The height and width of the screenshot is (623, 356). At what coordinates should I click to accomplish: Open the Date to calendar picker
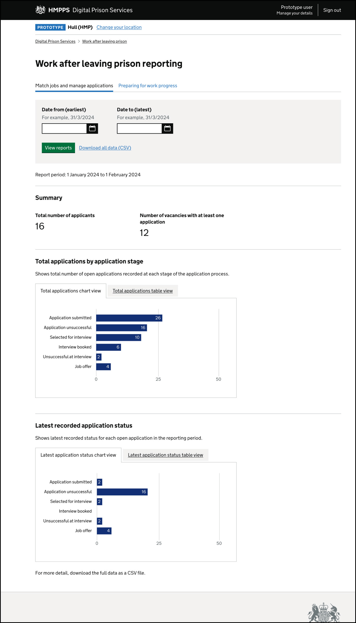167,129
